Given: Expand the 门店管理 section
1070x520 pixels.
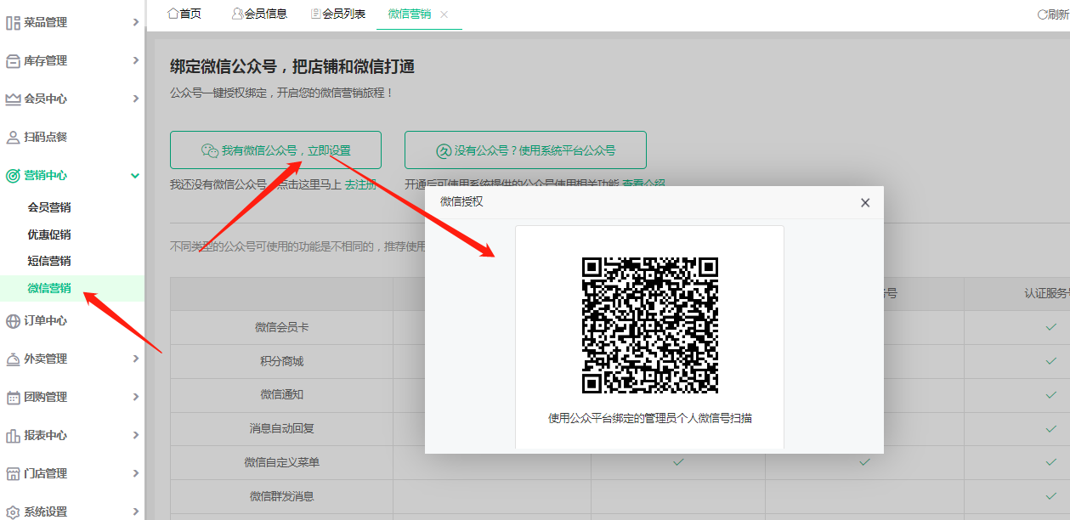Looking at the screenshot, I should point(136,473).
